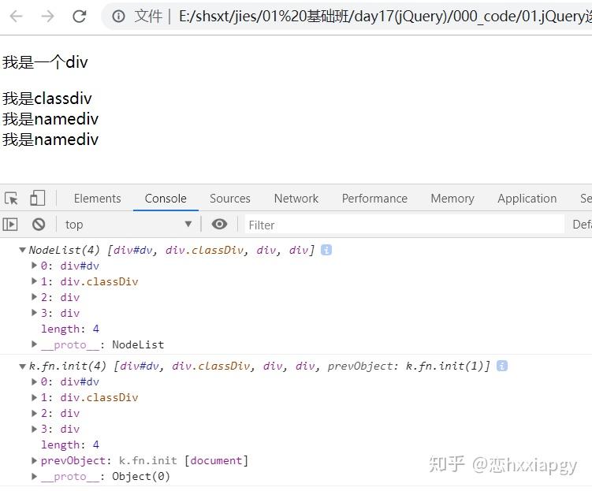
Task: Click the k.fn.init 'length: 4' property
Action: click(70, 445)
